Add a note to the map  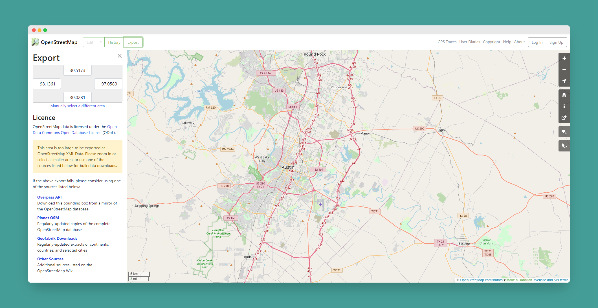(564, 132)
